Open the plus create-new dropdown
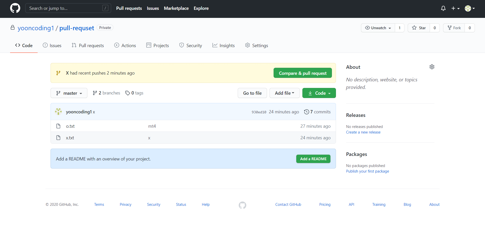 point(455,8)
